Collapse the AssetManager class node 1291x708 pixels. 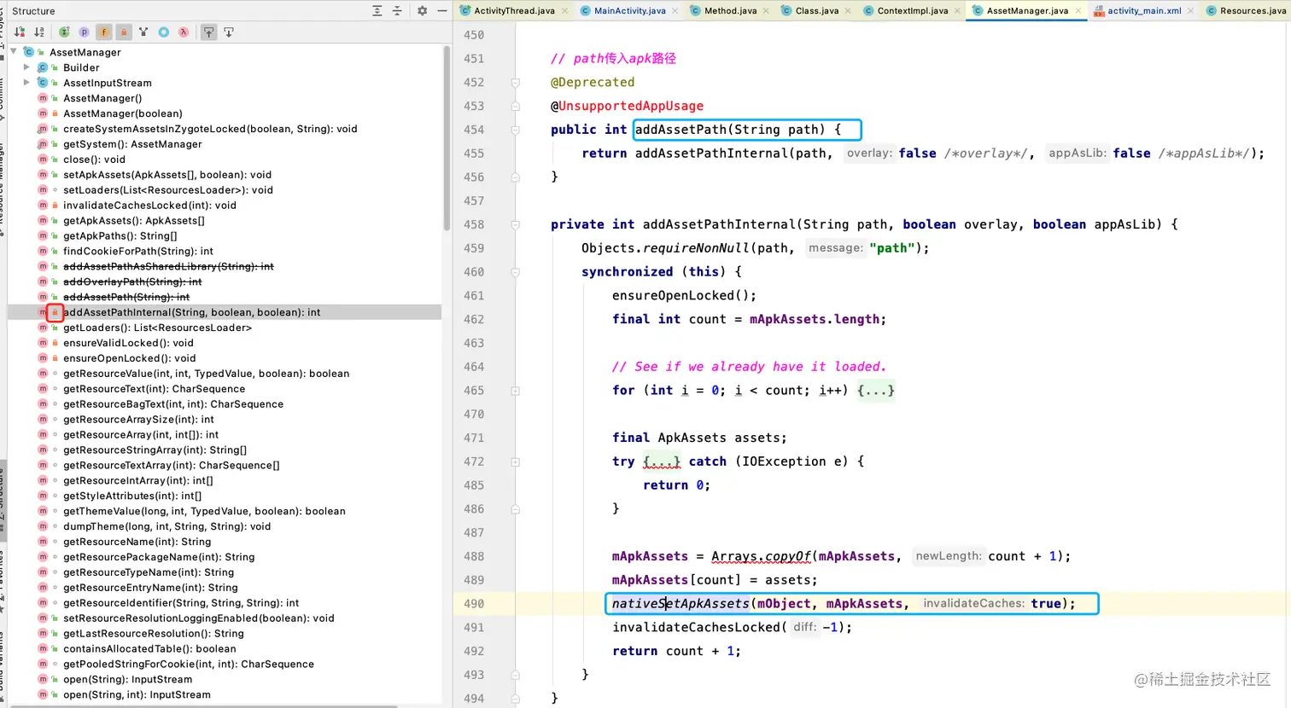(14, 52)
